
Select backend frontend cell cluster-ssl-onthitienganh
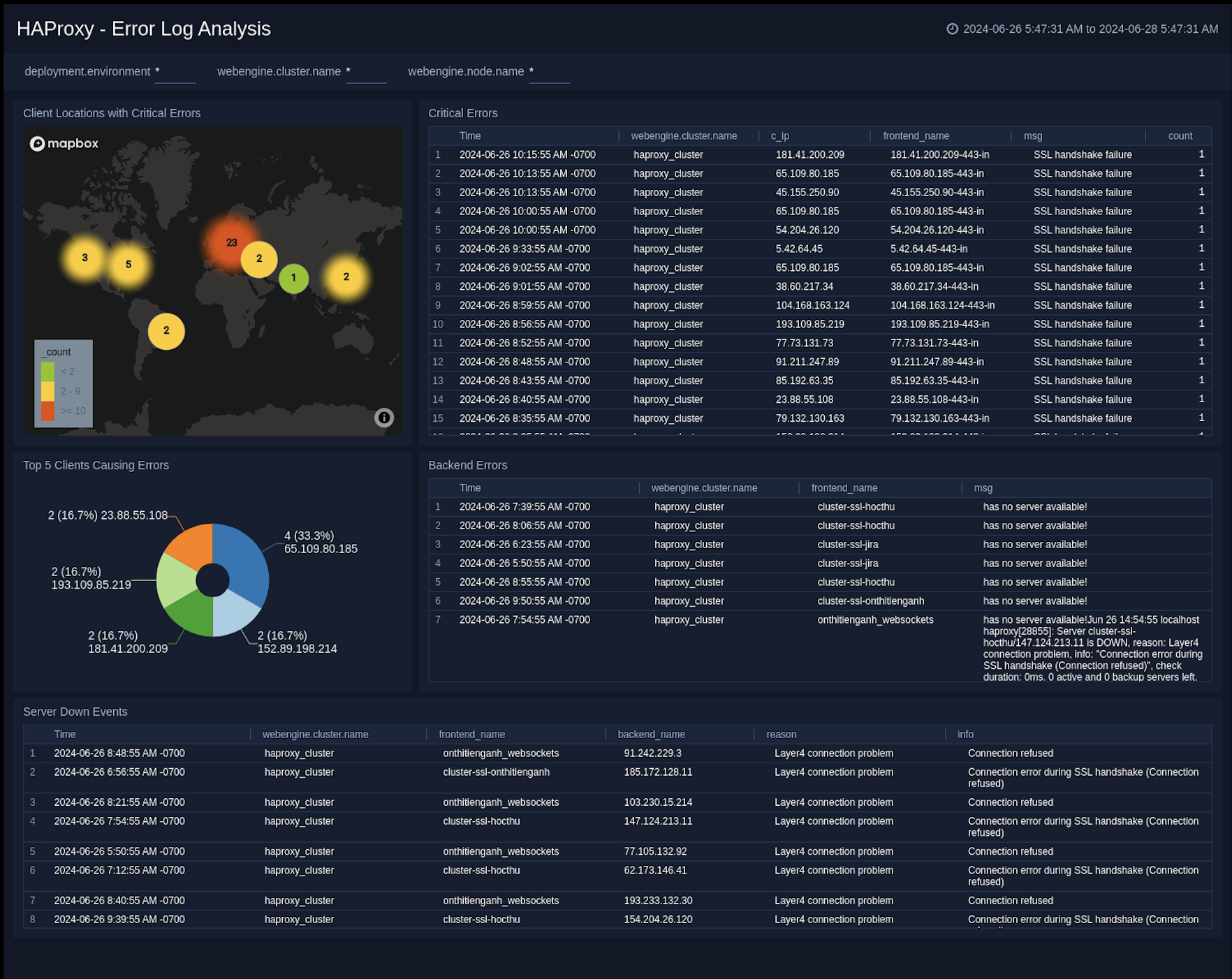870,601
